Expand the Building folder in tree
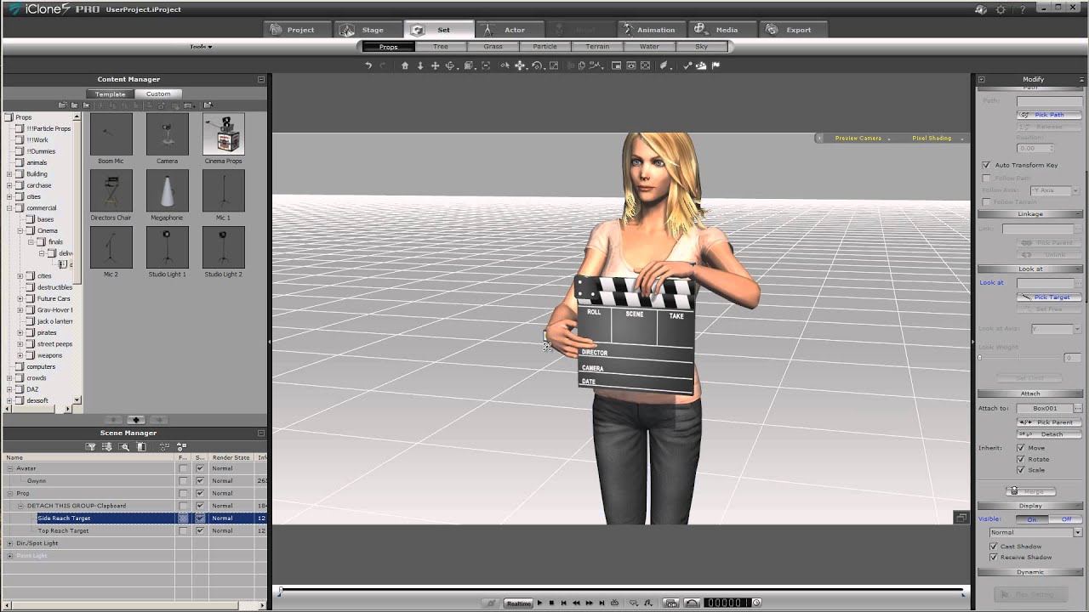 pyautogui.click(x=9, y=173)
